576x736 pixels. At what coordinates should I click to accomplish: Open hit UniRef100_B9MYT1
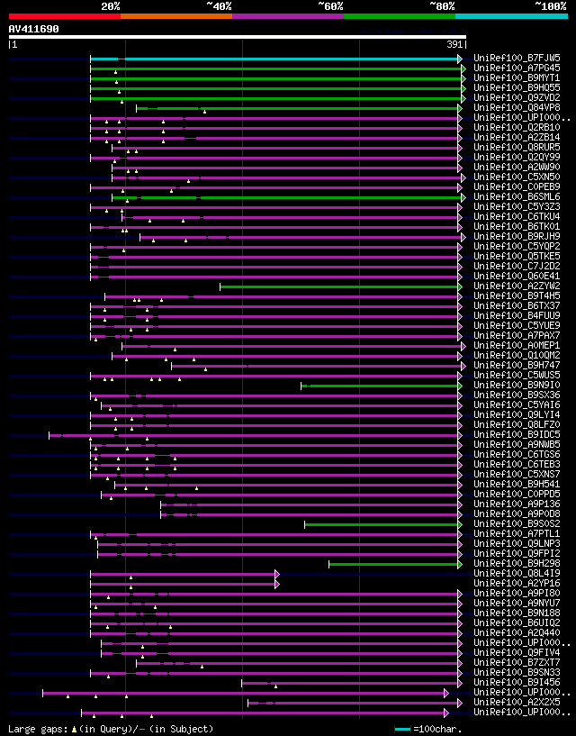point(517,77)
